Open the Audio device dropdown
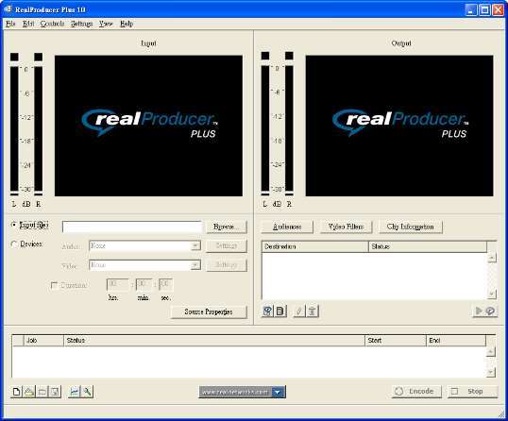The image size is (508, 421). [195, 246]
